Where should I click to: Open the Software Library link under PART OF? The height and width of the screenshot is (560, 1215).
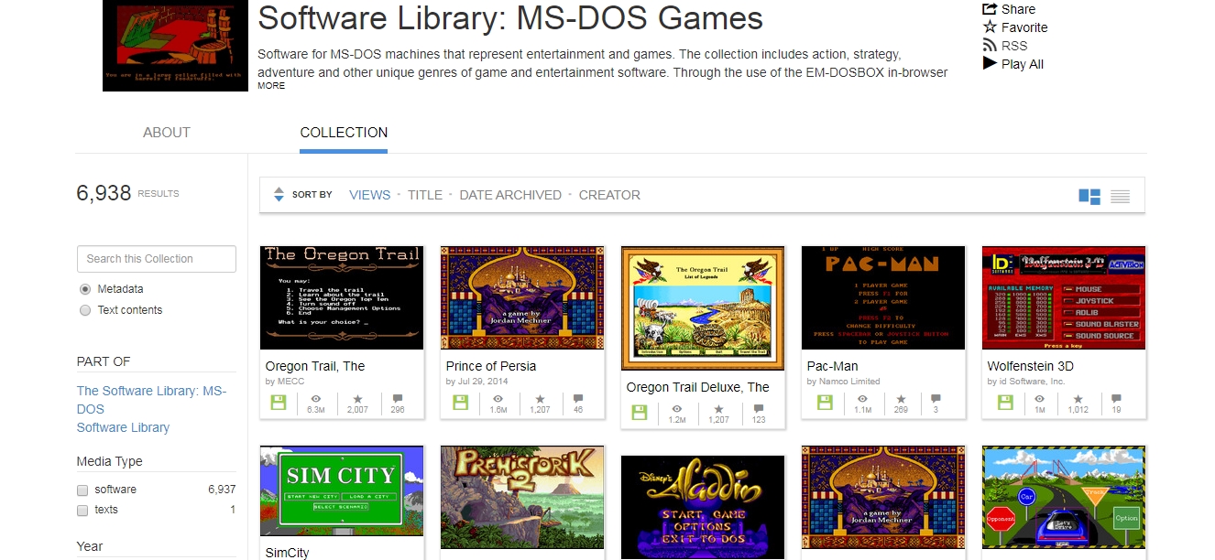123,427
